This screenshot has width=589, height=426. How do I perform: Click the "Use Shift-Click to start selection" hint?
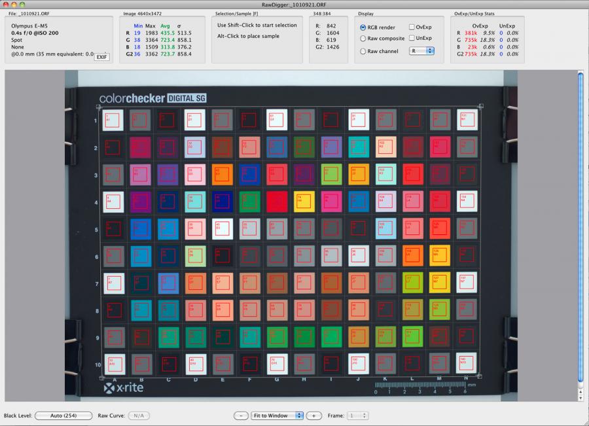pos(257,25)
